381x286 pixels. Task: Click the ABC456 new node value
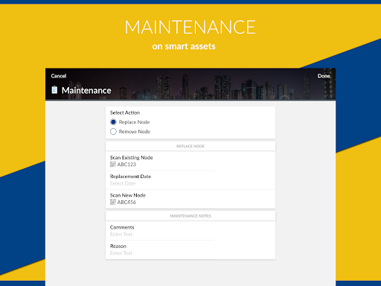click(x=127, y=202)
